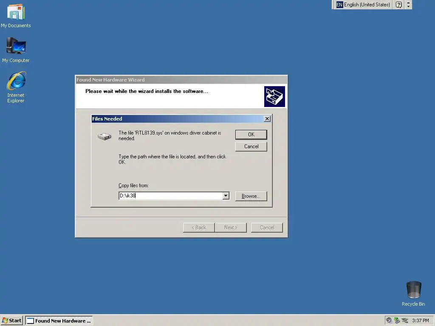Screen dimensions: 435x326
Task: Click into the Copy files from path field
Action: click(171, 196)
